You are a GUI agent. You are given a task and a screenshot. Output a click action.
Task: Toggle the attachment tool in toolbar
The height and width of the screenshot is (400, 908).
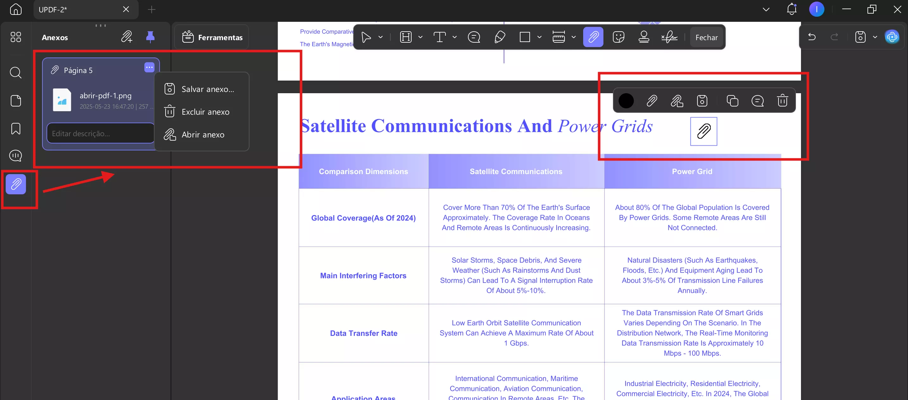click(593, 37)
